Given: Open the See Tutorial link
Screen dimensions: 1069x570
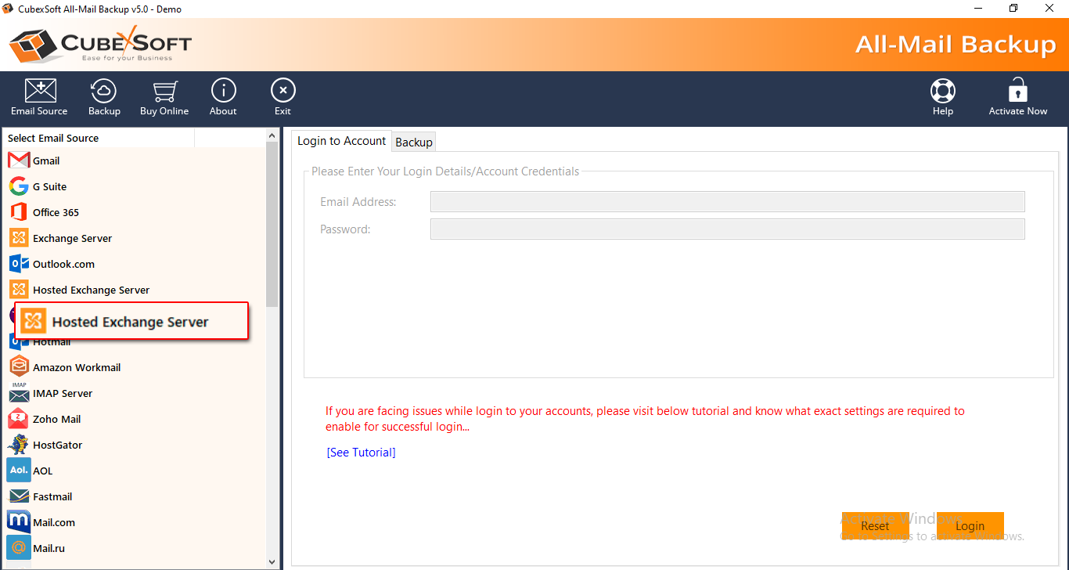Looking at the screenshot, I should click(361, 453).
